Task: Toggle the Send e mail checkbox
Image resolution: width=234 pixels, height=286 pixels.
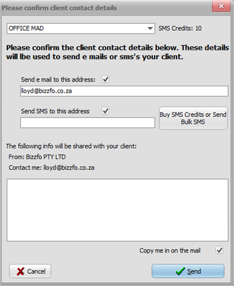Action: [x=105, y=79]
